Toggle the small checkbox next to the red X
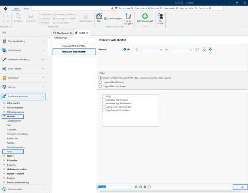 [x=150, y=187]
